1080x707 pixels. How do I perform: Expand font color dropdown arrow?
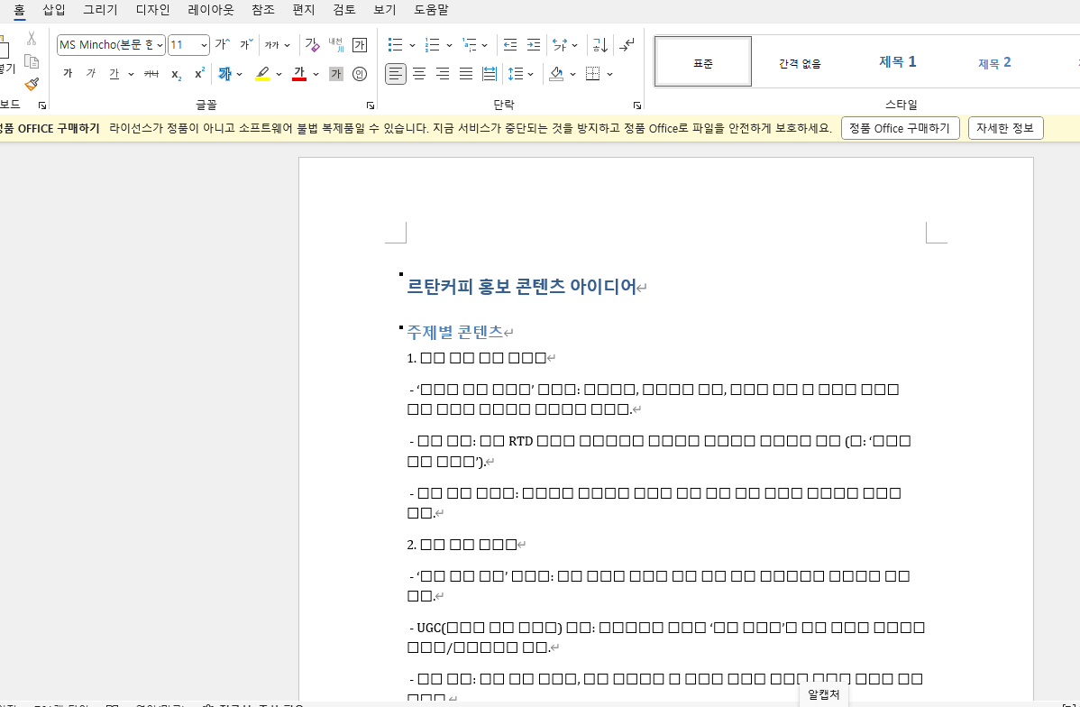tap(316, 74)
